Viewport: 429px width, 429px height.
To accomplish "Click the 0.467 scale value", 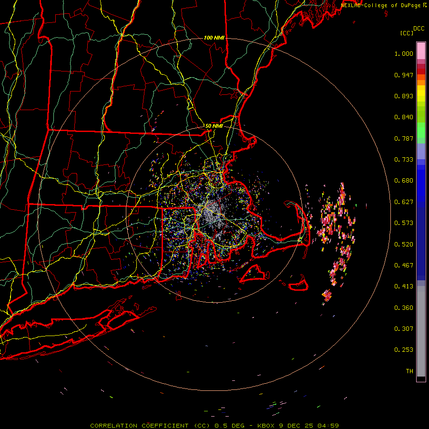I will pyautogui.click(x=404, y=266).
